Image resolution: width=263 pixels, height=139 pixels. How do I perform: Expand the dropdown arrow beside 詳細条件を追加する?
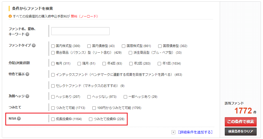click(x=174, y=132)
